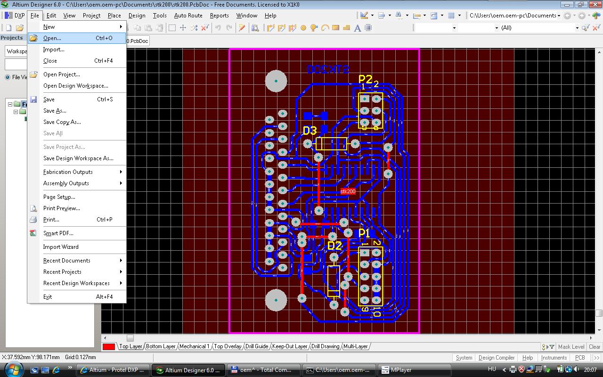Click the apply filter icon beside (All) dropdown

[x=585, y=28]
